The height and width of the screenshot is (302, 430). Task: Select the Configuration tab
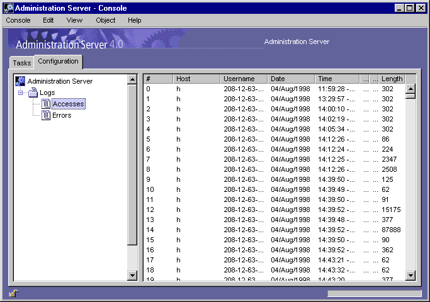pyautogui.click(x=58, y=62)
